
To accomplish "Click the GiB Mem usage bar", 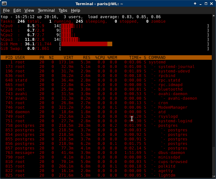I will (87, 44).
